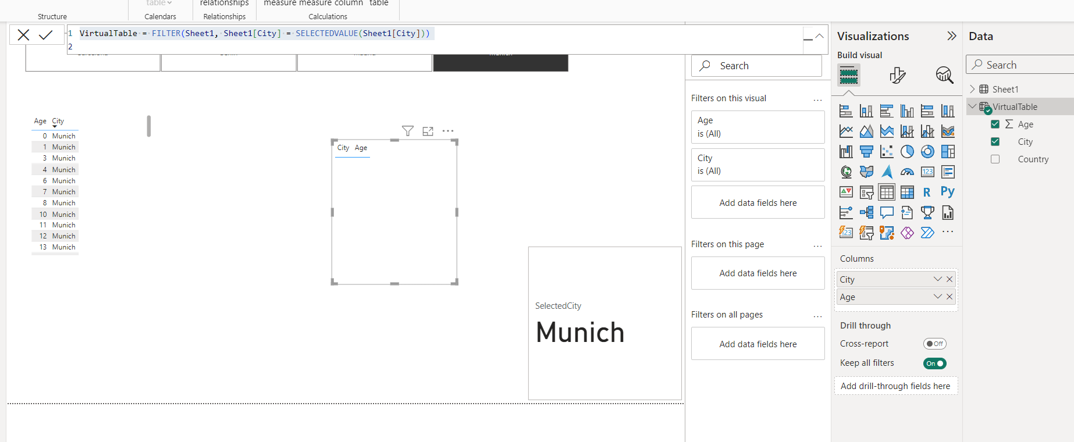Image resolution: width=1074 pixels, height=442 pixels.
Task: Open the Format visual paintbrush tab
Action: click(x=897, y=75)
